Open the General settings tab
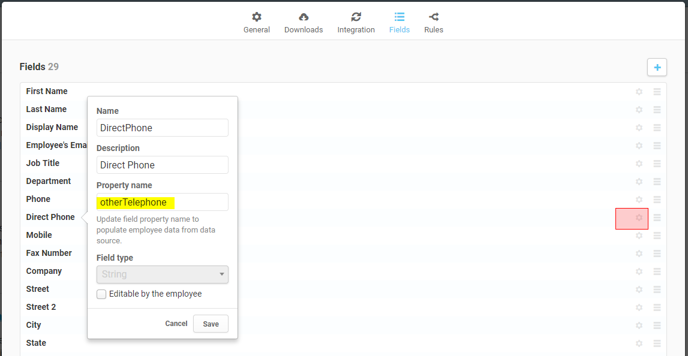 [257, 23]
